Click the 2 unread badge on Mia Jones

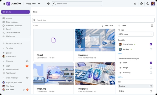click(x=27, y=90)
